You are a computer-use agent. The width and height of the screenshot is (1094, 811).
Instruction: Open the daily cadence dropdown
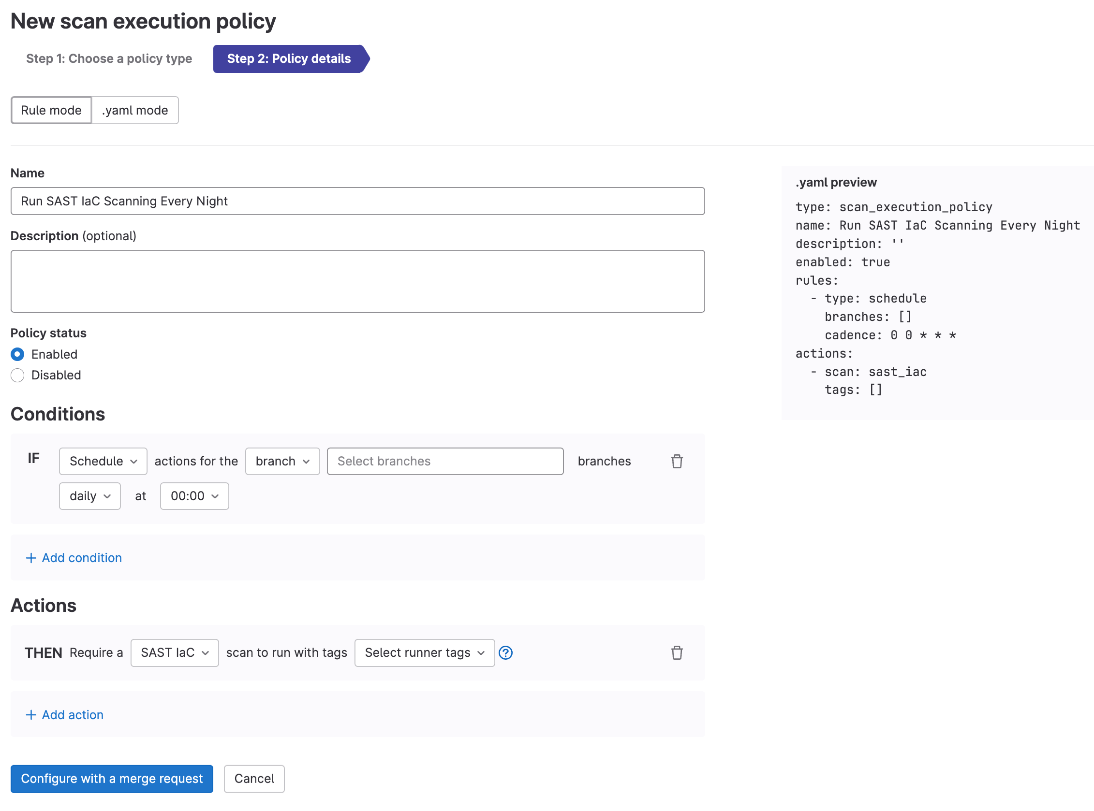pyautogui.click(x=89, y=496)
